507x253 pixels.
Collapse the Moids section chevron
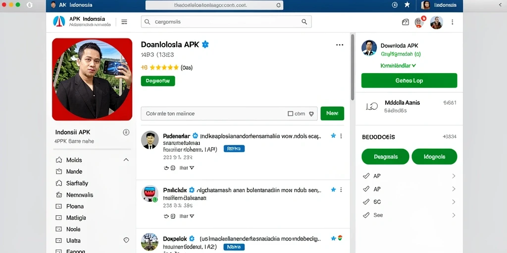(126, 160)
